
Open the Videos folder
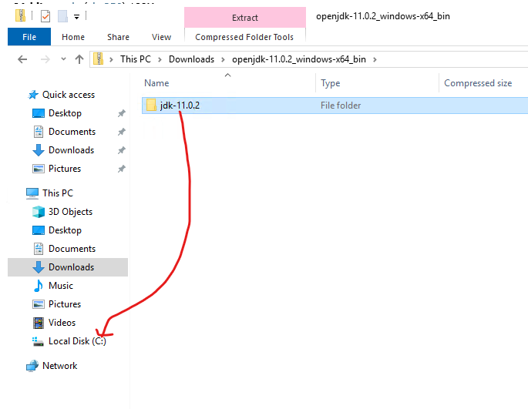tap(62, 323)
